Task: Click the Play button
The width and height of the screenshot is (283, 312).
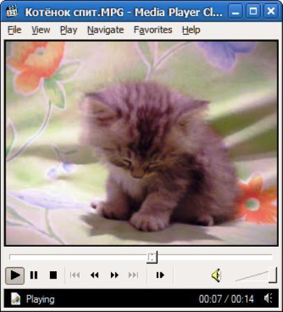Action: coord(15,275)
